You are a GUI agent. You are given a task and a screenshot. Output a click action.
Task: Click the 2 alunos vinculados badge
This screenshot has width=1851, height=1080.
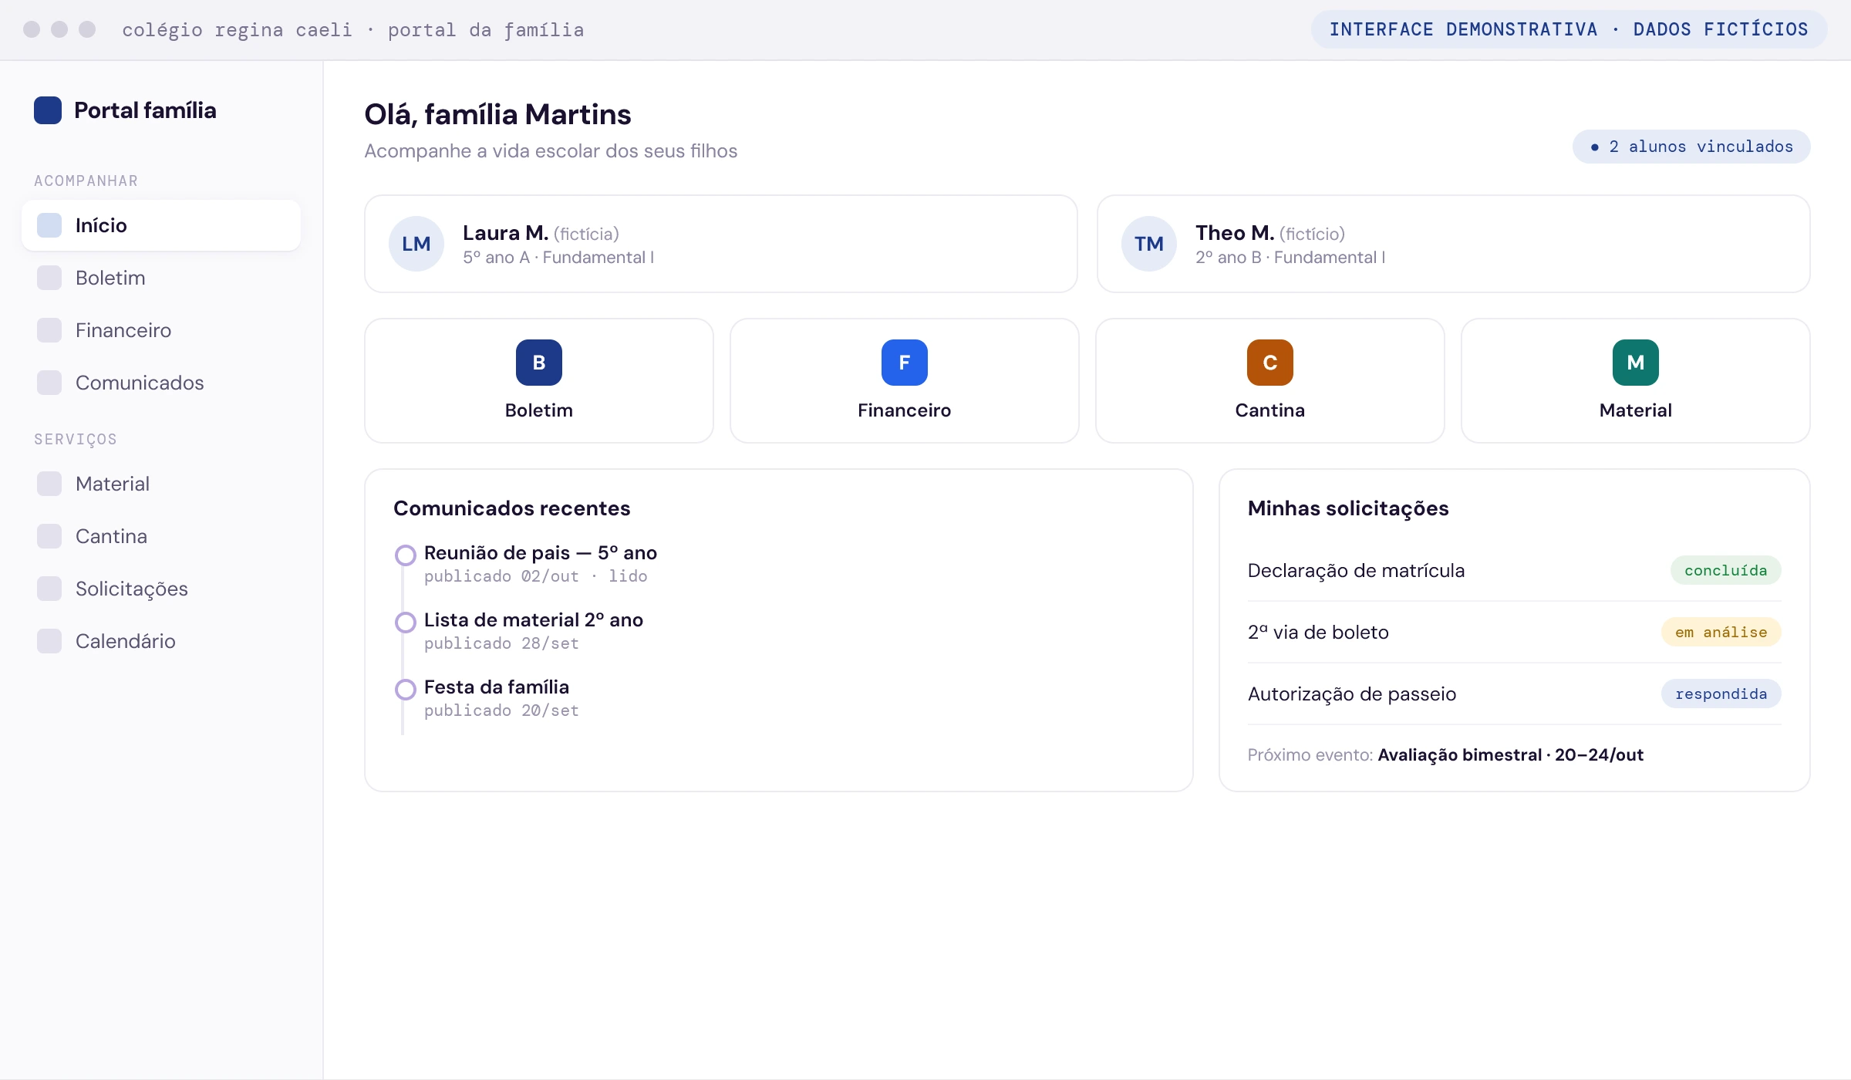point(1691,147)
